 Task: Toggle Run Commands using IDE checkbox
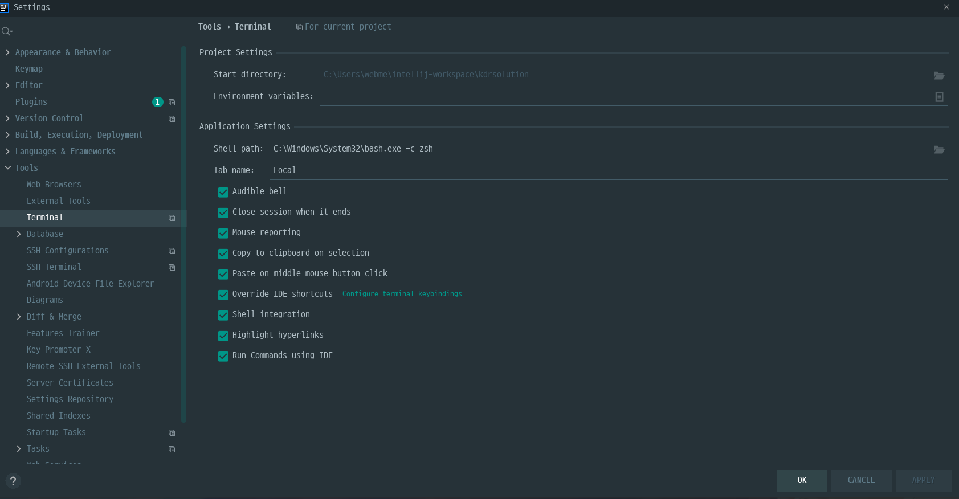[223, 356]
